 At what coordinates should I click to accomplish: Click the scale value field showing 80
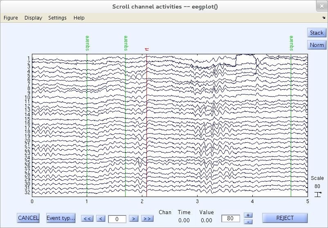(x=230, y=219)
